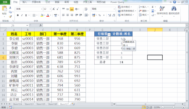Open the Insert cells dropdown

point(143,7)
